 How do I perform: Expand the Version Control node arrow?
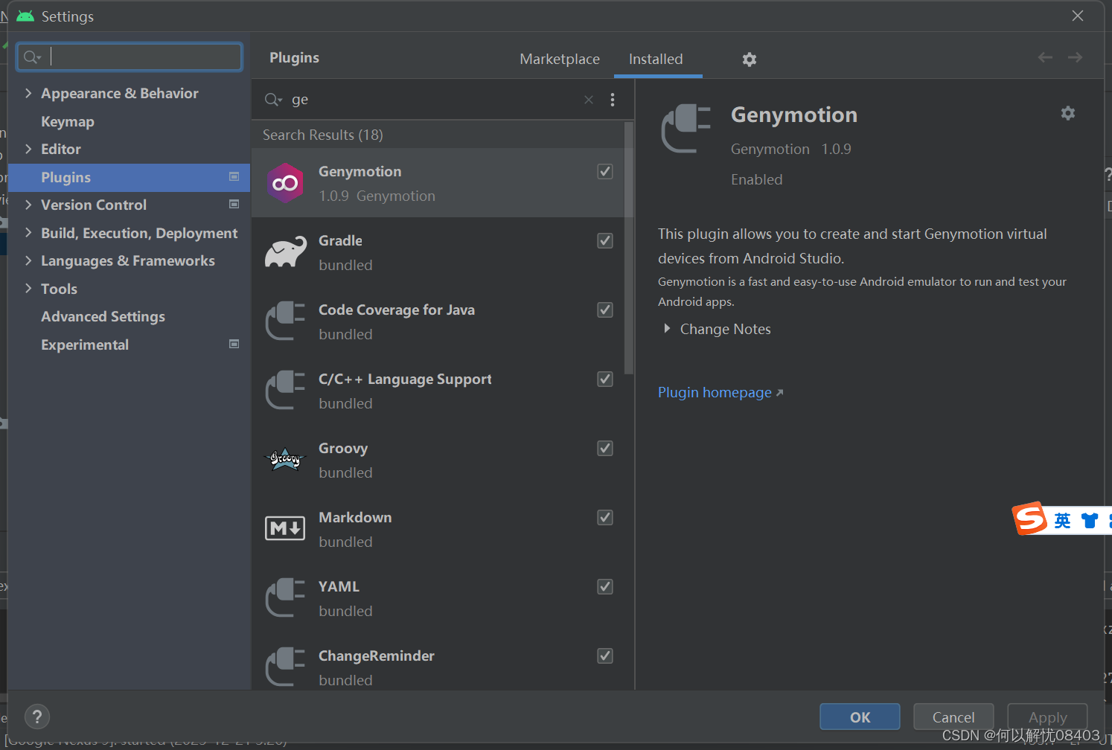click(x=28, y=205)
